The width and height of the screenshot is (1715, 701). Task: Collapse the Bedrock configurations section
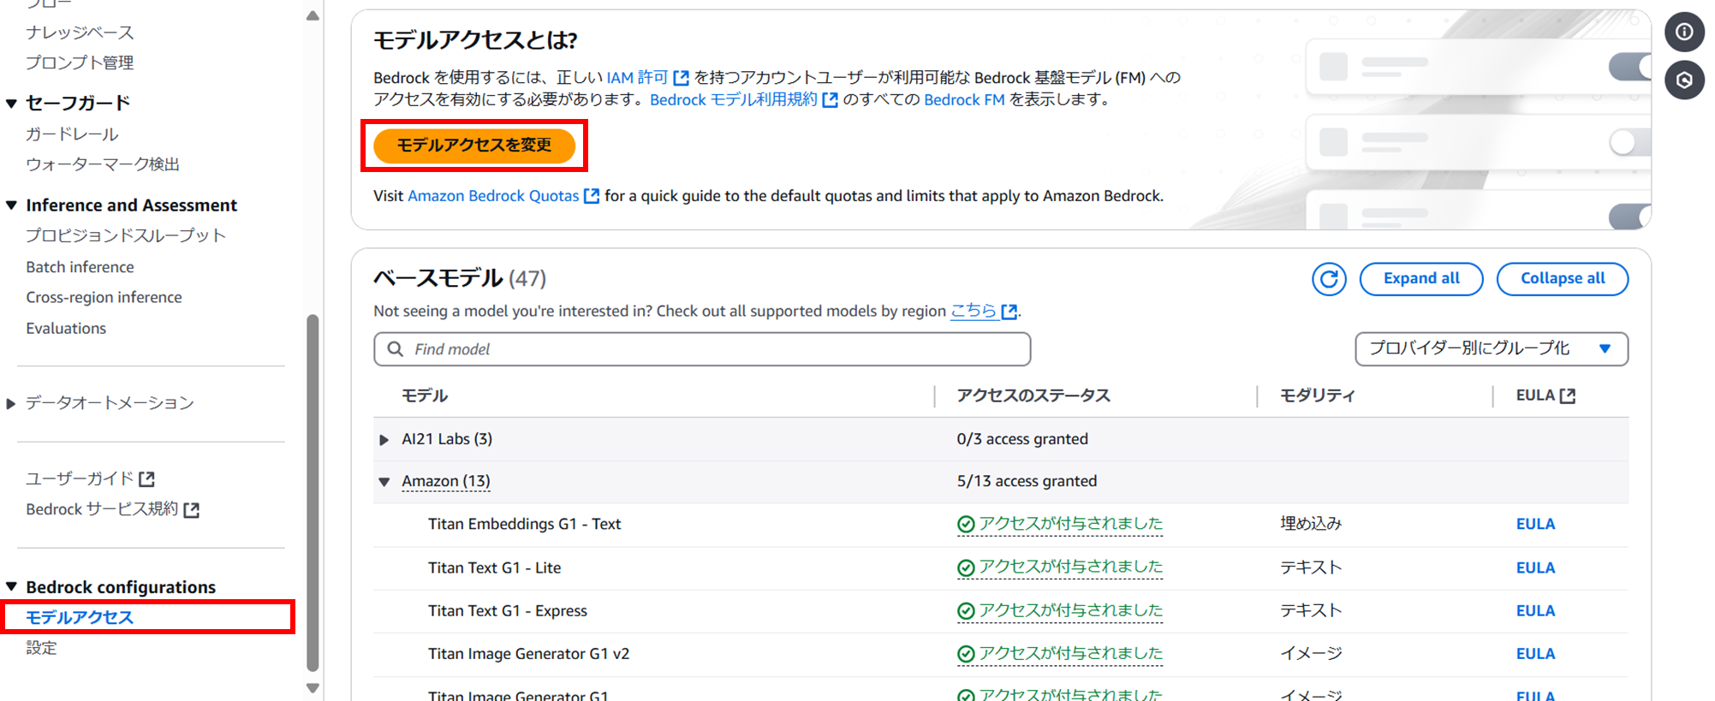click(11, 587)
